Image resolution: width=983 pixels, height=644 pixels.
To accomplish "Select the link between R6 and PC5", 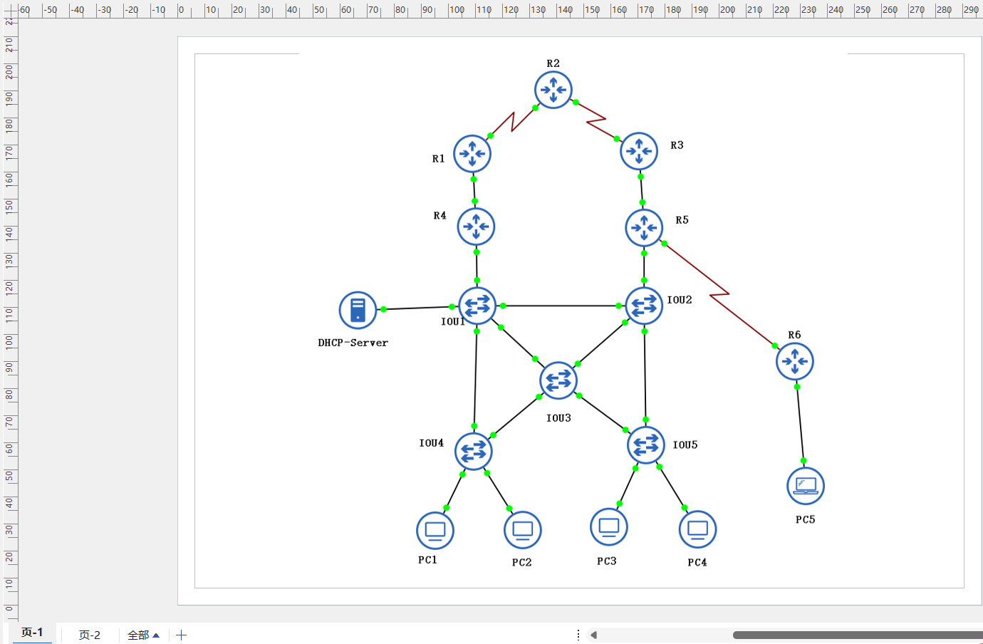I will coord(800,424).
